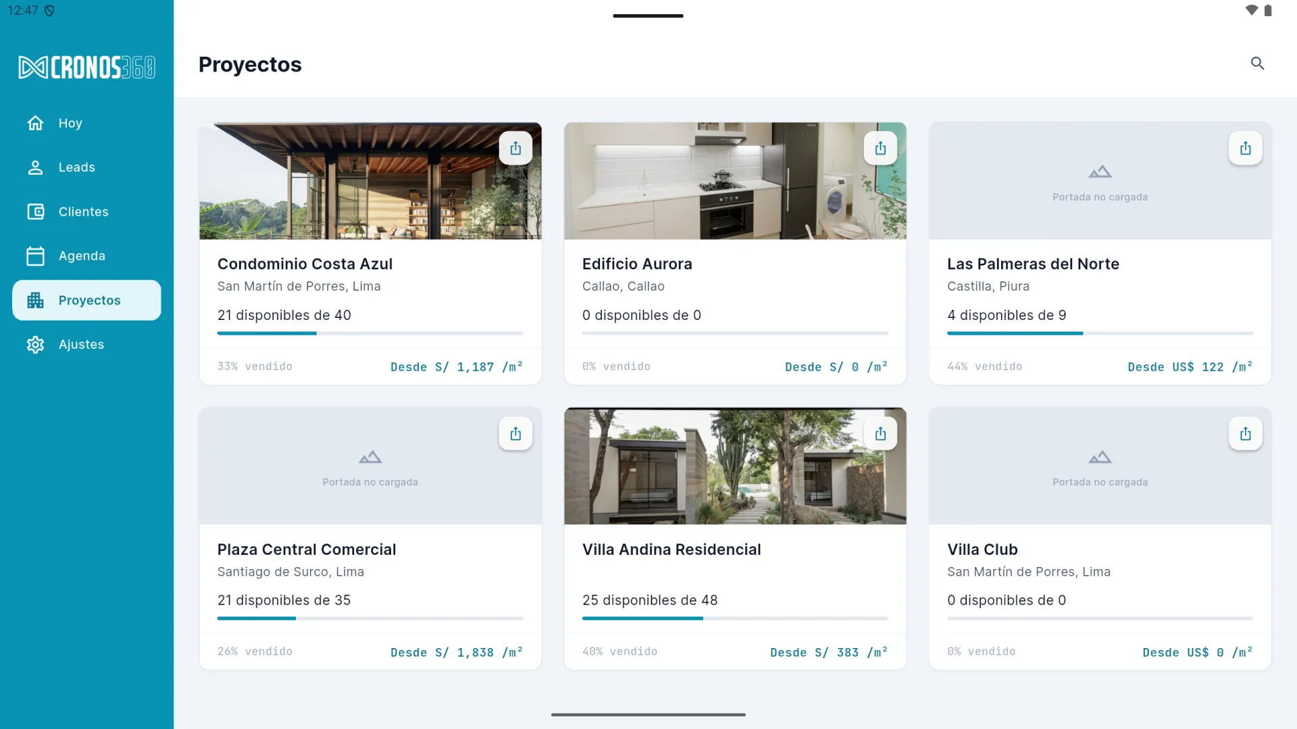Screen dimensions: 1297x729
Task: Share the Condominio Costa Azul project
Action: pos(515,148)
